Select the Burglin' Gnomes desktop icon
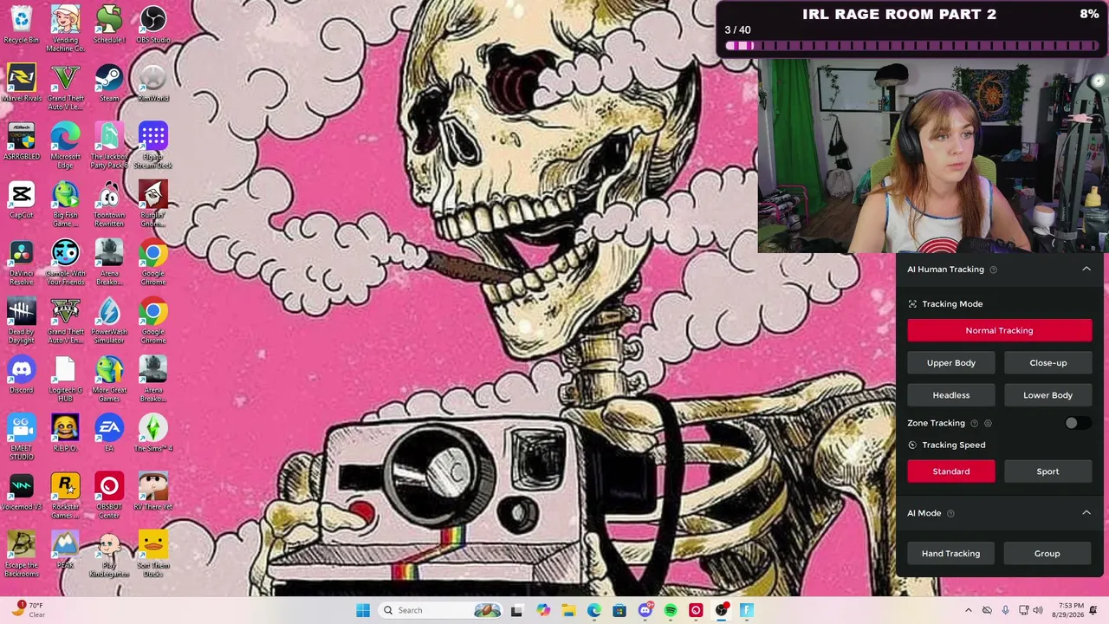 click(153, 204)
